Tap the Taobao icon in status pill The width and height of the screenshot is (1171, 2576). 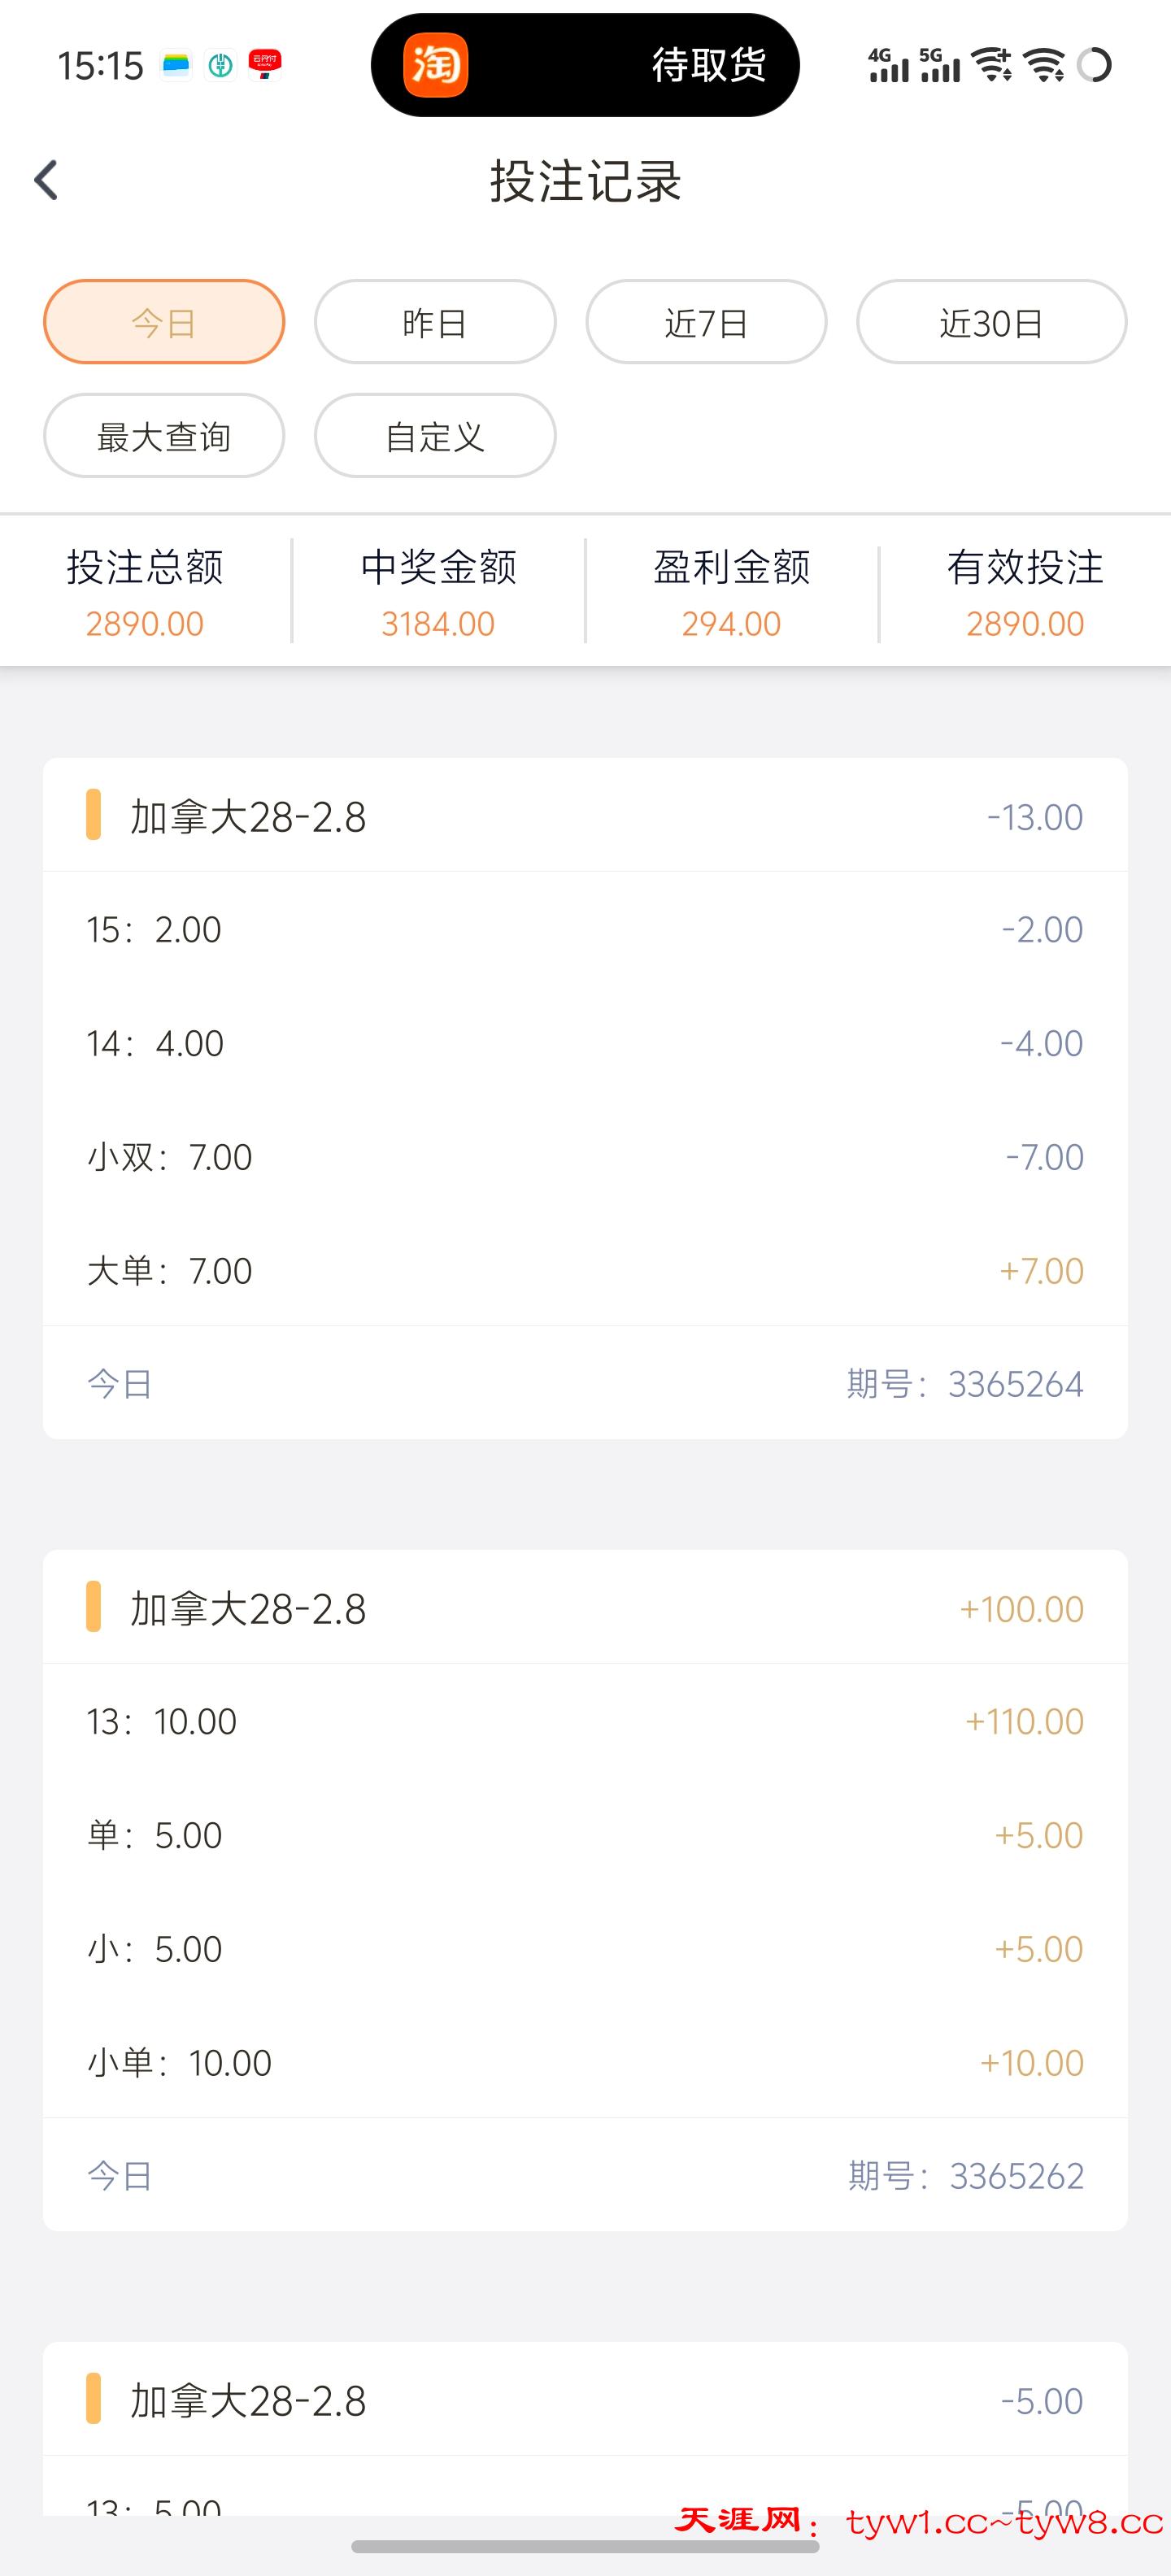pos(435,65)
